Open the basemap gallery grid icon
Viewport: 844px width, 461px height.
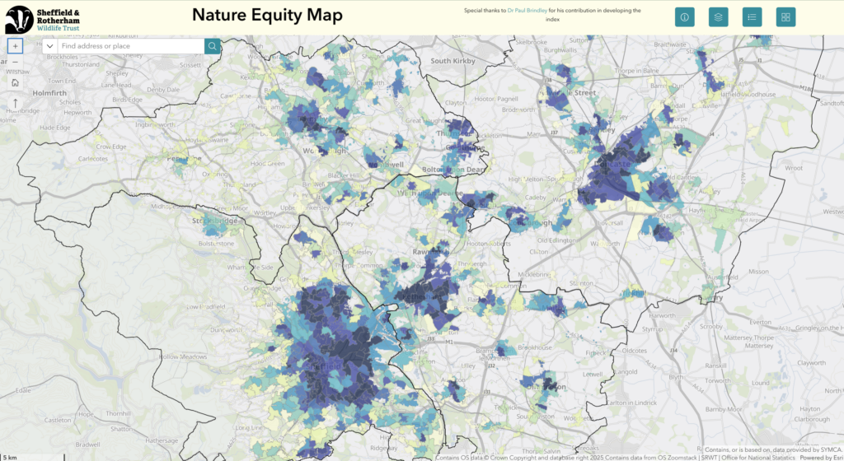(785, 17)
